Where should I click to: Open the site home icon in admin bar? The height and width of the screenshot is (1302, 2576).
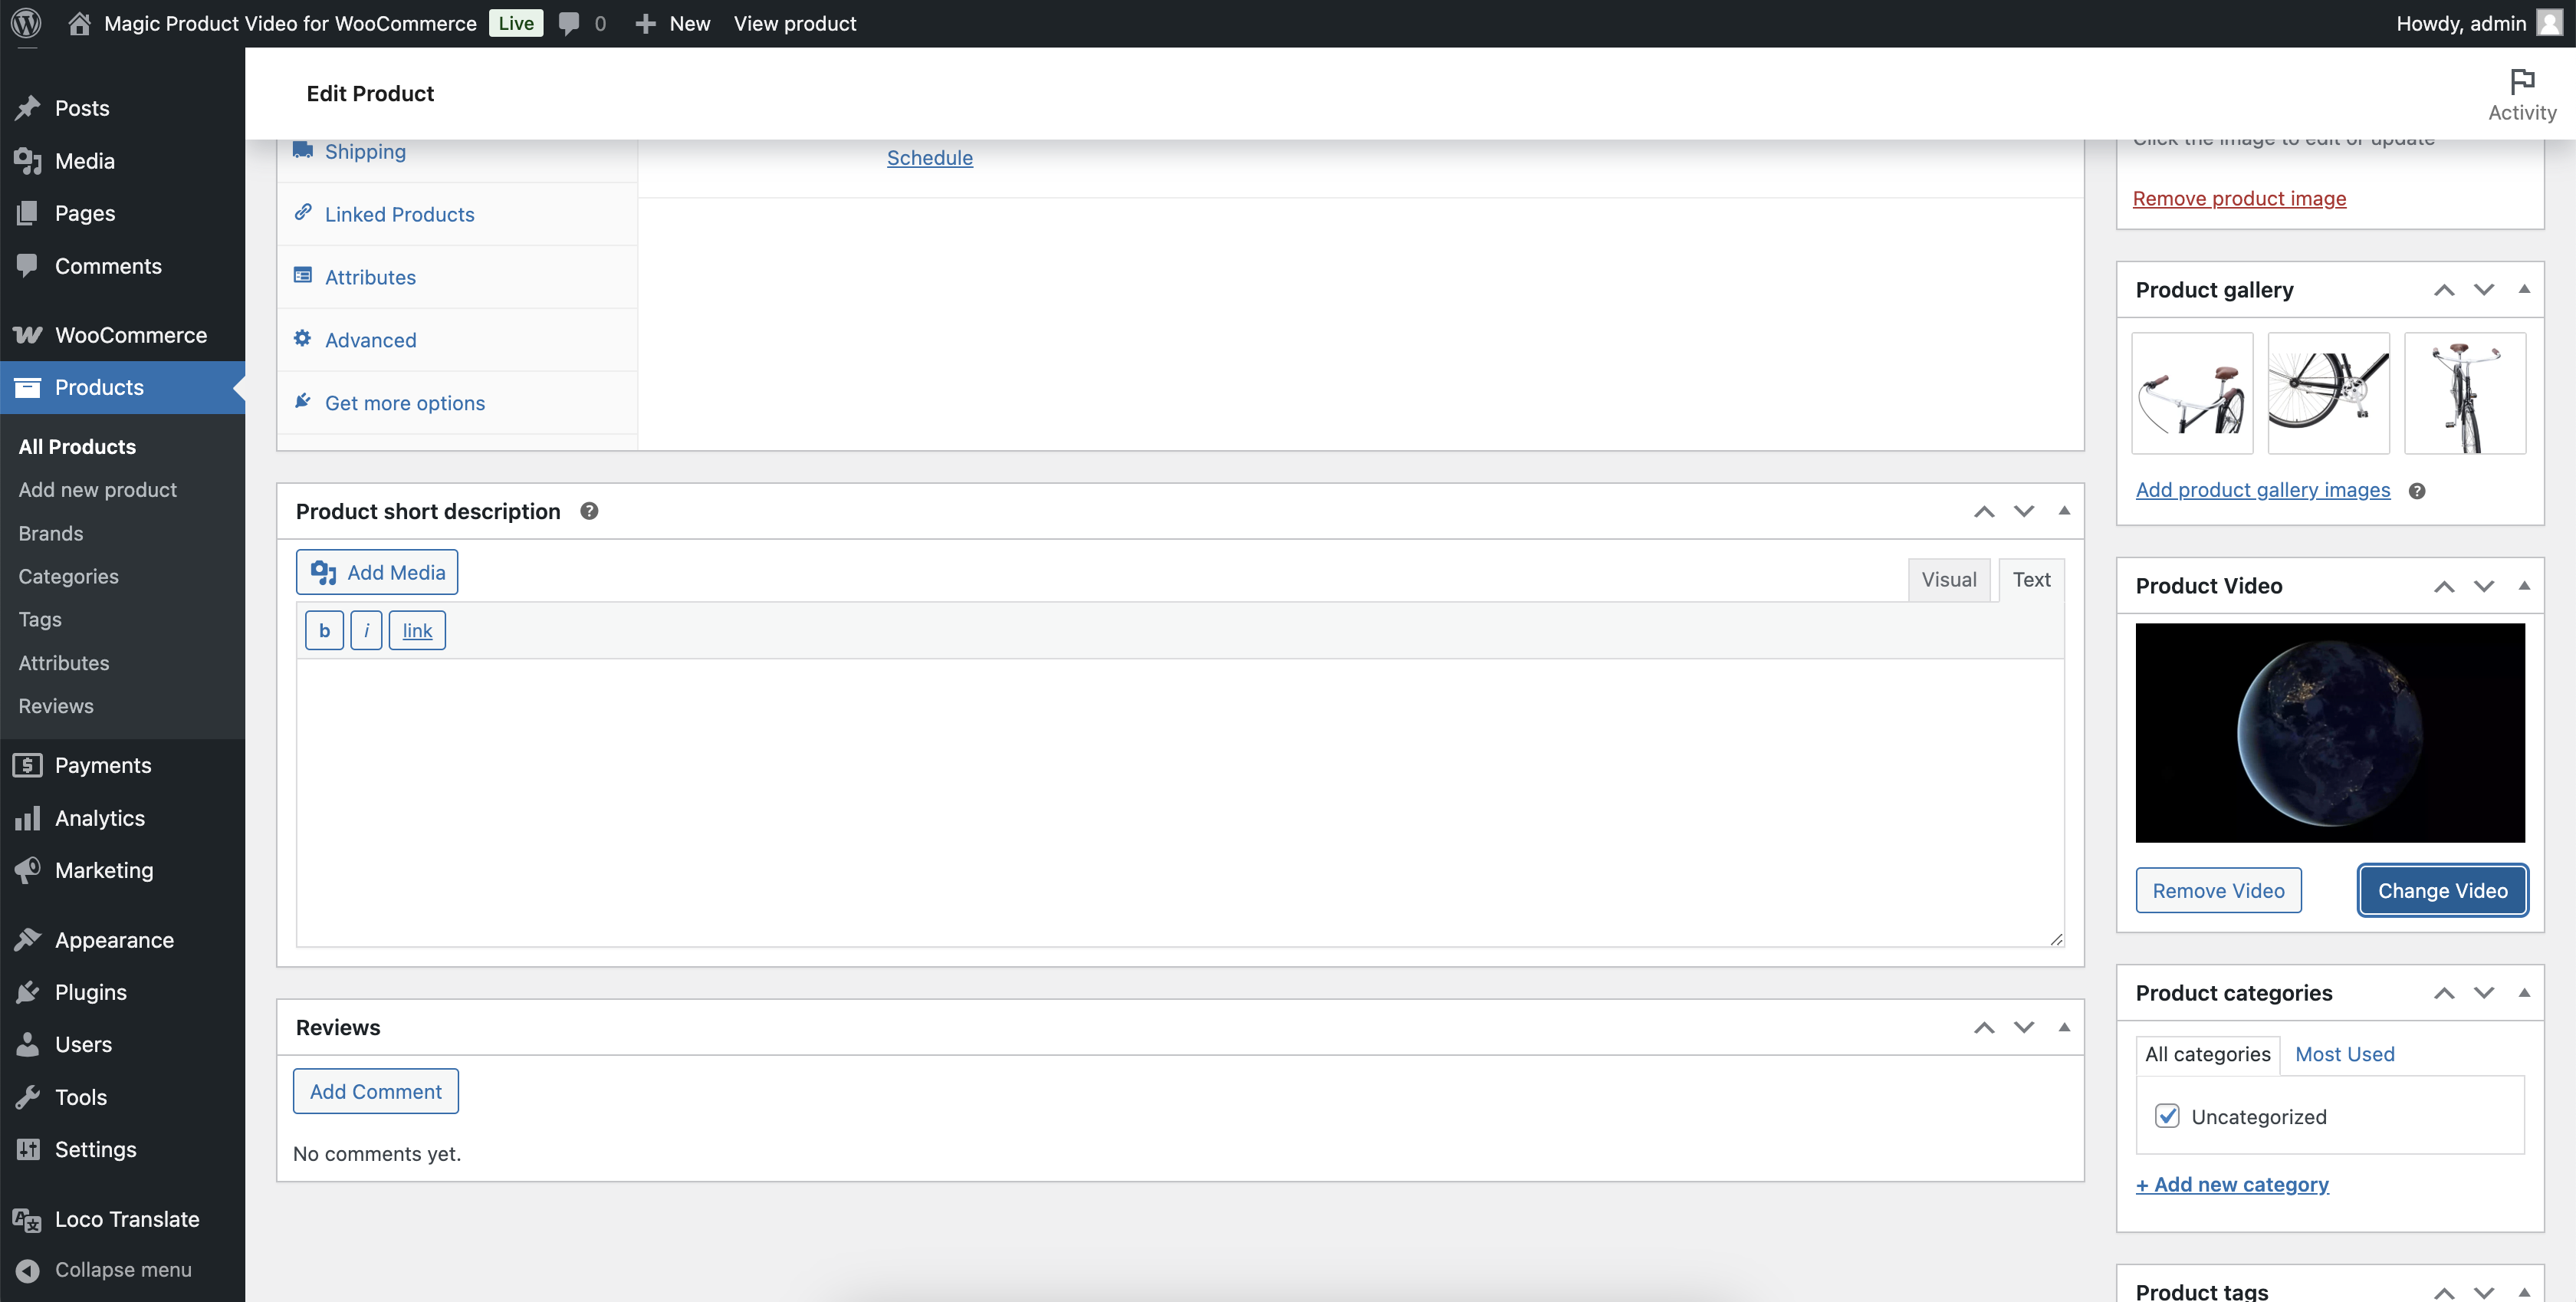[x=79, y=23]
